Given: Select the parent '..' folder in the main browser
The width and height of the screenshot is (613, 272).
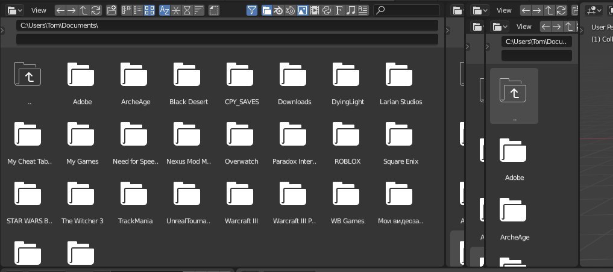Looking at the screenshot, I should pyautogui.click(x=28, y=82).
